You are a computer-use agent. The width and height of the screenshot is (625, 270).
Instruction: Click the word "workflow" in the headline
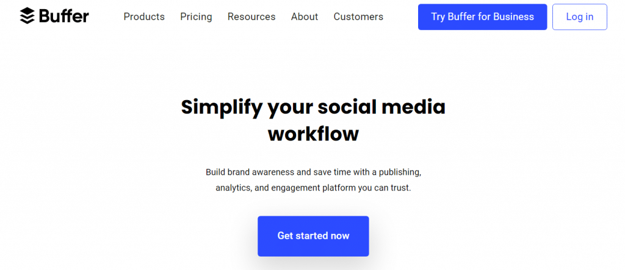(313, 133)
